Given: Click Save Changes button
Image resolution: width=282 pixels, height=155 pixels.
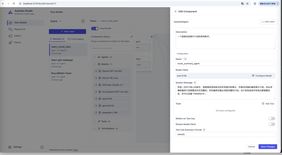Looking at the screenshot, I should coord(268,146).
